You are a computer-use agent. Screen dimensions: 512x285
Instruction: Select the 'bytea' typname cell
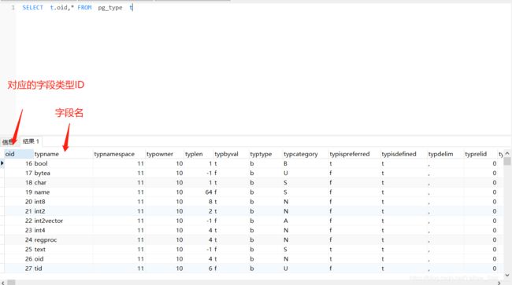pos(63,173)
